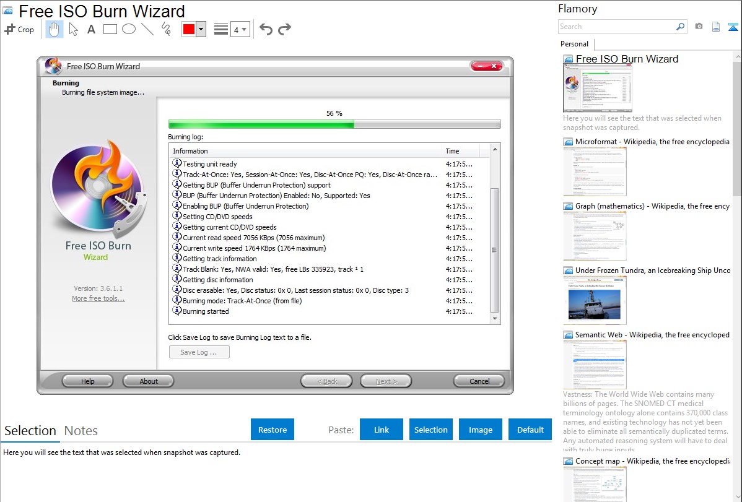742x502 pixels.
Task: Select the Crop tool
Action: point(19,29)
